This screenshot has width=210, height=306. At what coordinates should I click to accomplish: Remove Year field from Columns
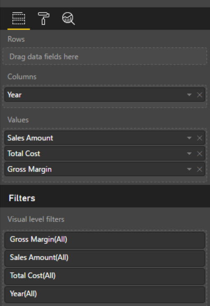[200, 95]
